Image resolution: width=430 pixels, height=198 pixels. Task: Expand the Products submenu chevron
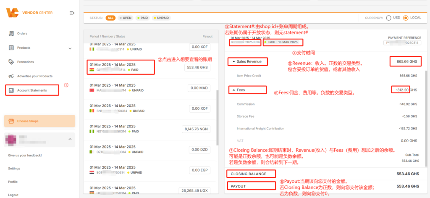pyautogui.click(x=70, y=48)
